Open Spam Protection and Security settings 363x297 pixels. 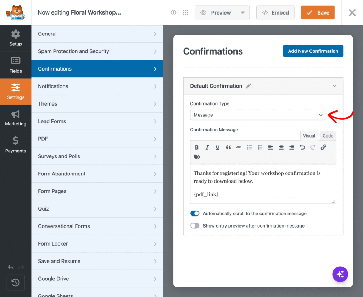(97, 51)
